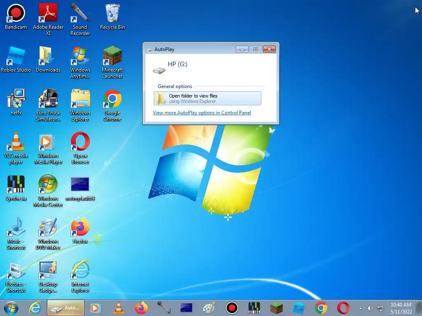
Task: Show hidden tray icons arrow
Action: (360, 308)
